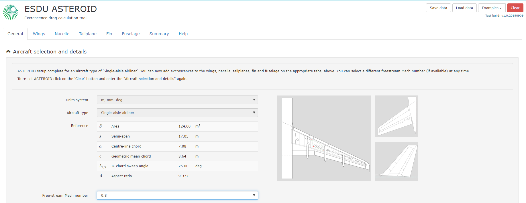The height and width of the screenshot is (203, 526).
Task: Click the Excrescence drag calculation tool subtitle
Action: (x=55, y=18)
